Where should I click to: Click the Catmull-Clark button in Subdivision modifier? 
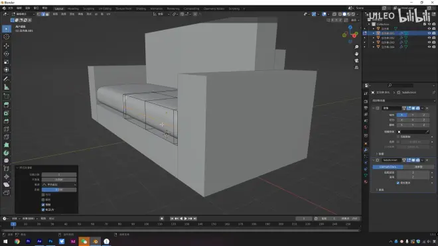point(388,166)
